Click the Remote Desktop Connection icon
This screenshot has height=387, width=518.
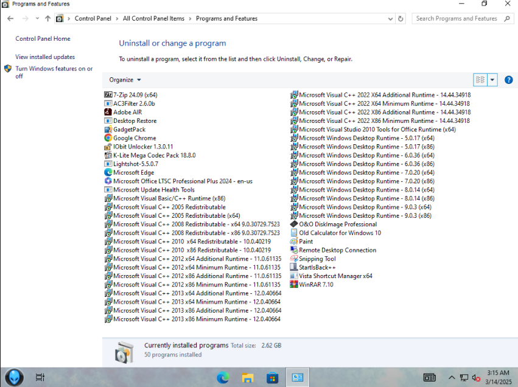click(294, 249)
